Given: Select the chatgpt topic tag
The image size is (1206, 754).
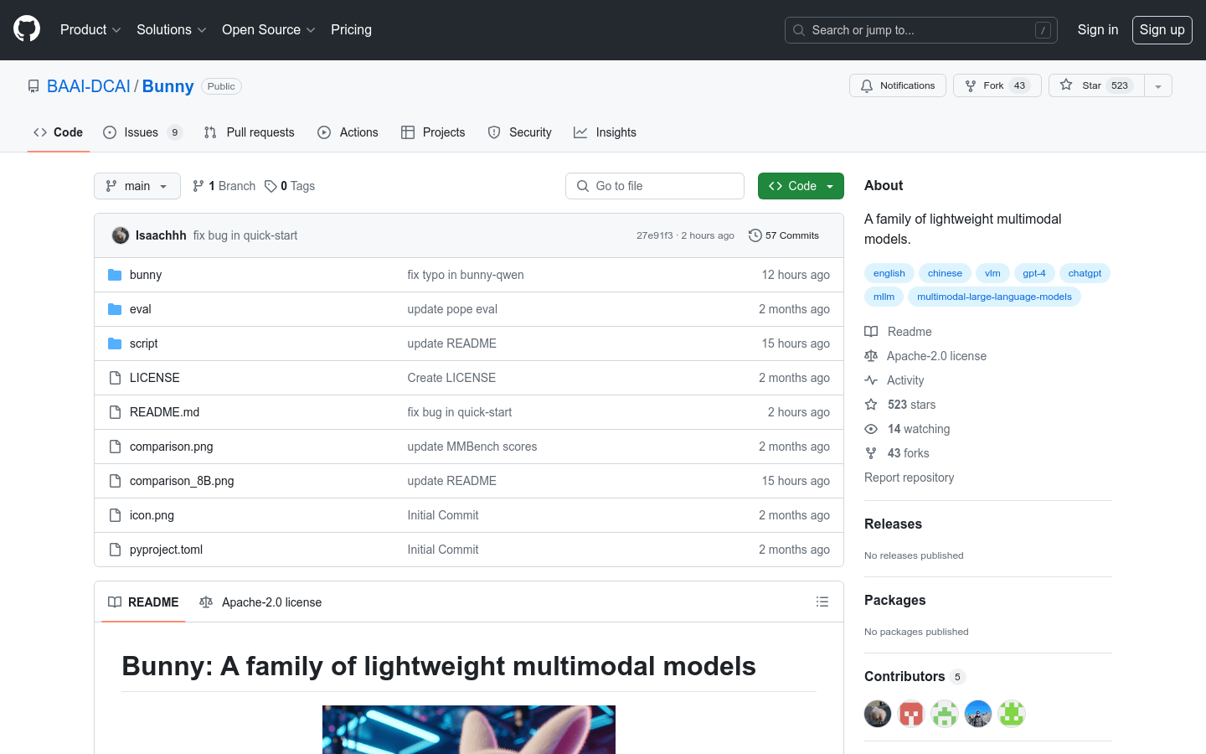Looking at the screenshot, I should coord(1085,273).
